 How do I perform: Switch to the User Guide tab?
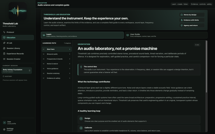[x=166, y=35]
